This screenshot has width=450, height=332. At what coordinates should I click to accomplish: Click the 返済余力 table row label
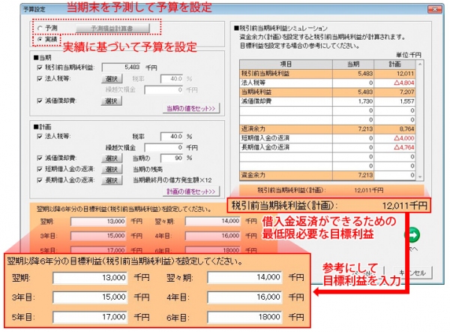(x=253, y=128)
